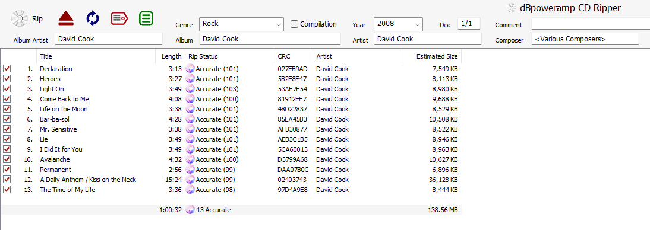Click the AccurateRip disc icon for Lie
The height and width of the screenshot is (230, 650).
[x=190, y=139]
